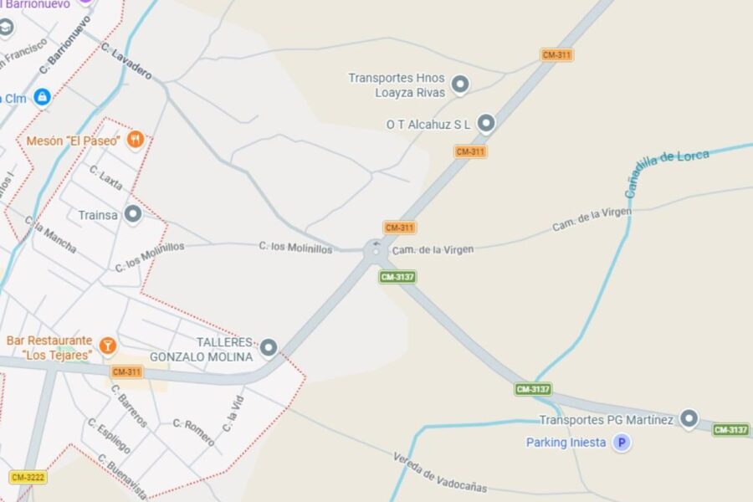The image size is (753, 502).
Task: Click the O T Alcahuz S L pin
Action: click(x=486, y=124)
